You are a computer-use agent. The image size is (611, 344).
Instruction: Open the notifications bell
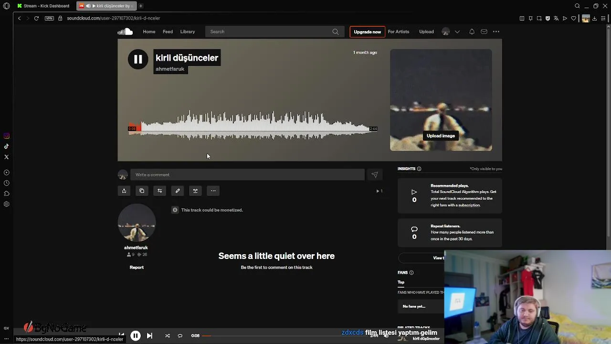pyautogui.click(x=472, y=32)
